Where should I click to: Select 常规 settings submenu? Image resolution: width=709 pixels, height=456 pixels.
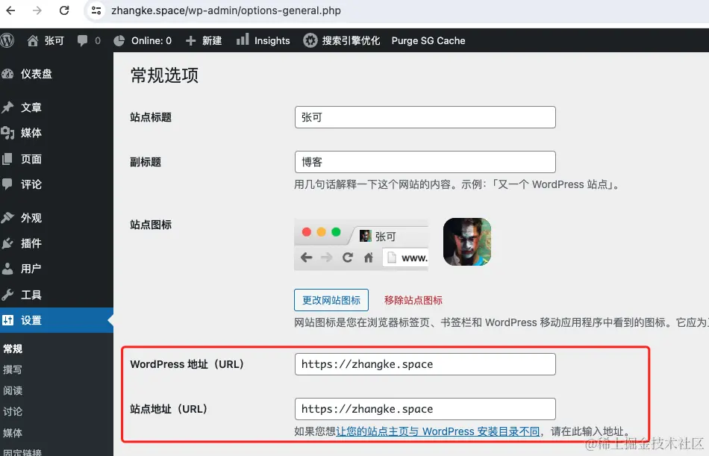pyautogui.click(x=13, y=349)
